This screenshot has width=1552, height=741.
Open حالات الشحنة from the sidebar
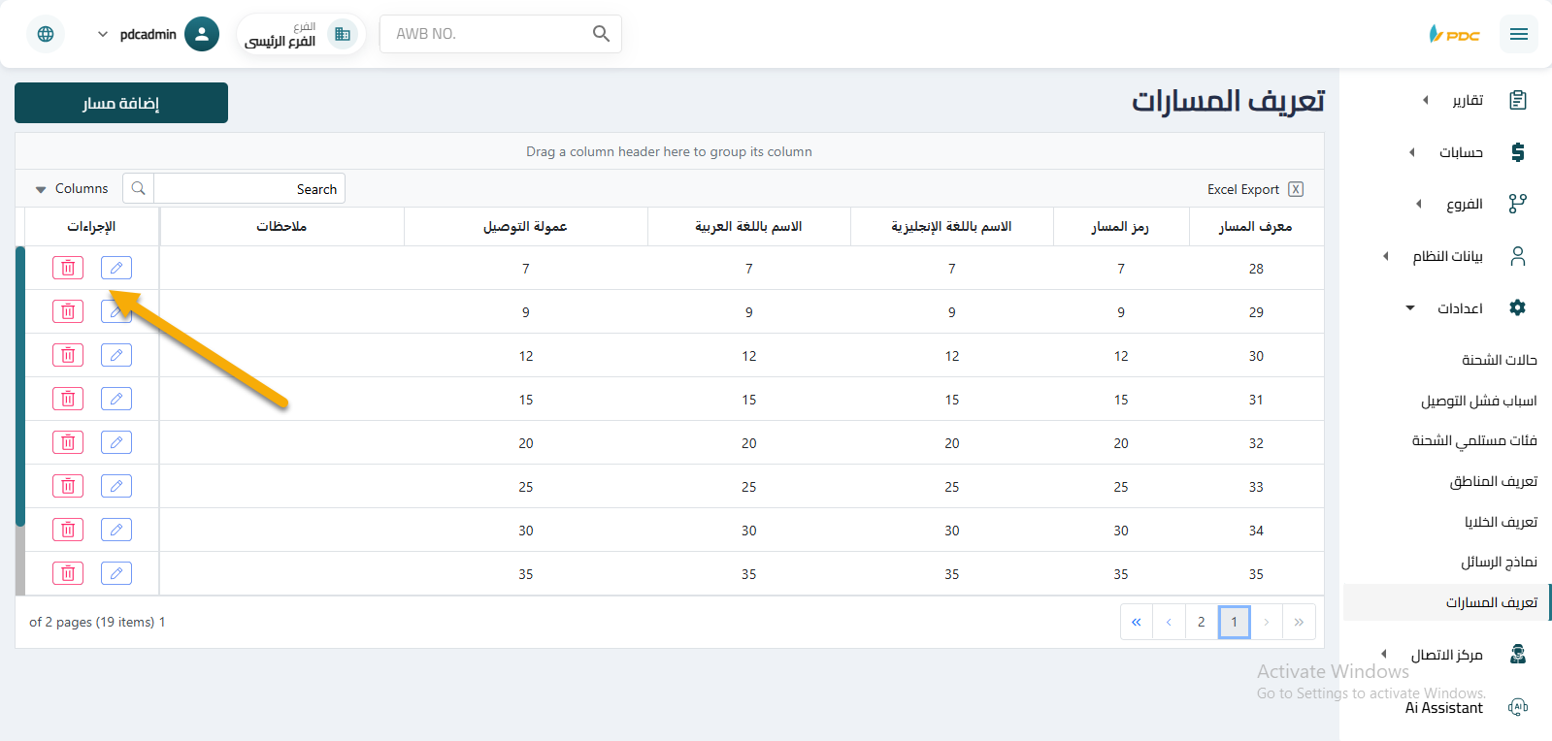pyautogui.click(x=1499, y=360)
